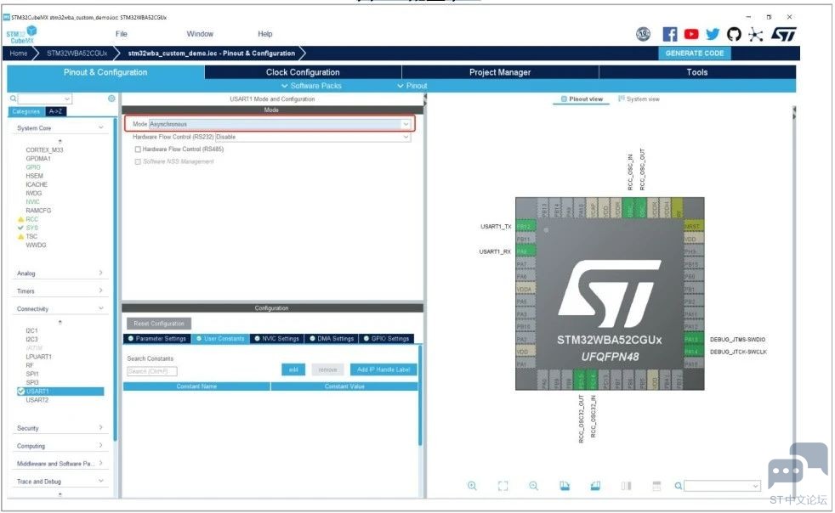
Task: Click the green PA13 pin on chip
Action: [x=692, y=340]
